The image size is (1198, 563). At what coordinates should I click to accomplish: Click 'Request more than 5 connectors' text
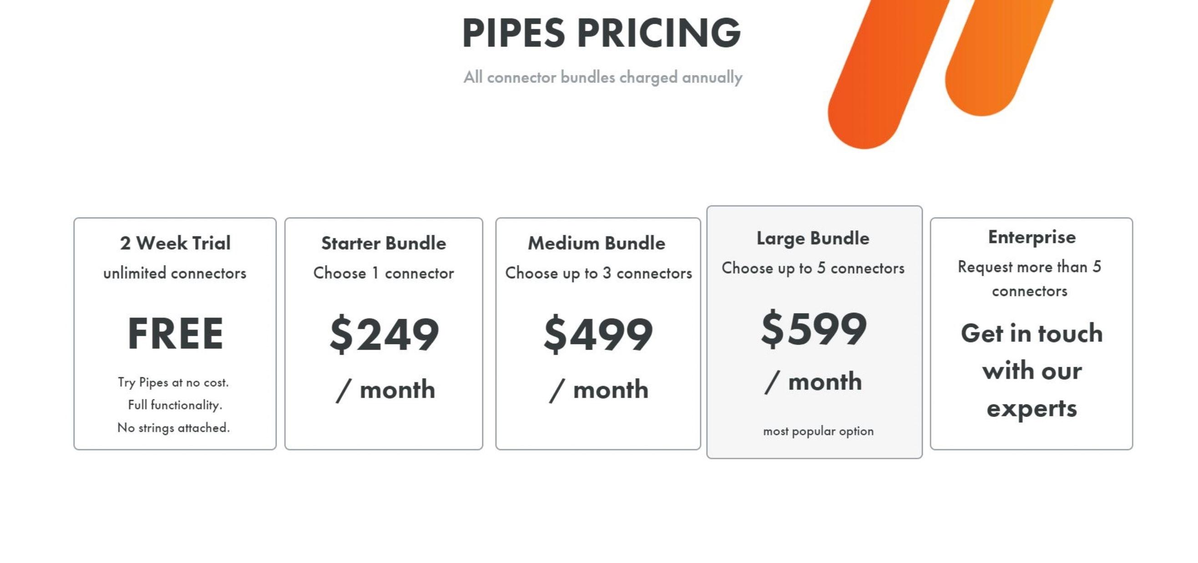coord(1030,279)
